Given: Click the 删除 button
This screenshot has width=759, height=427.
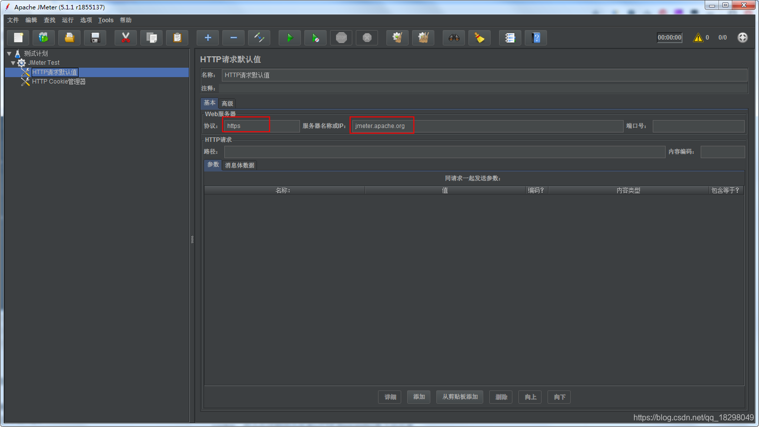Looking at the screenshot, I should 502,397.
